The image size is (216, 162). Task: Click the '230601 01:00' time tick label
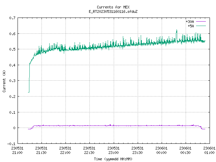[209, 150]
